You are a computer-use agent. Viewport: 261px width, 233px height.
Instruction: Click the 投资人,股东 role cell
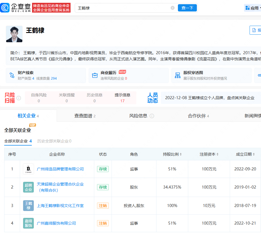(134, 206)
